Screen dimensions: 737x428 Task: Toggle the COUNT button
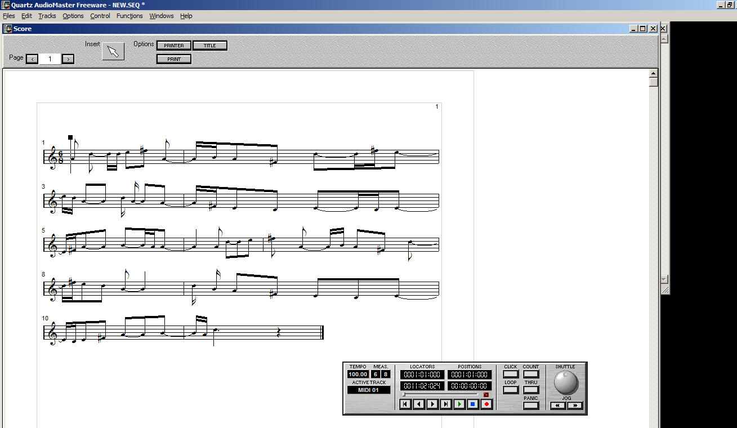click(531, 374)
